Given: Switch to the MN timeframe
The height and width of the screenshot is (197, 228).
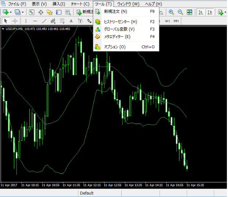Looking at the screenshot, I should pyautogui.click(x=176, y=21).
